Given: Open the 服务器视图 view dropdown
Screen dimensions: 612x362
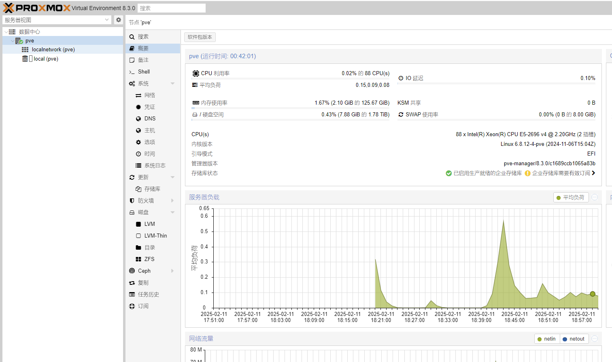Looking at the screenshot, I should click(107, 20).
